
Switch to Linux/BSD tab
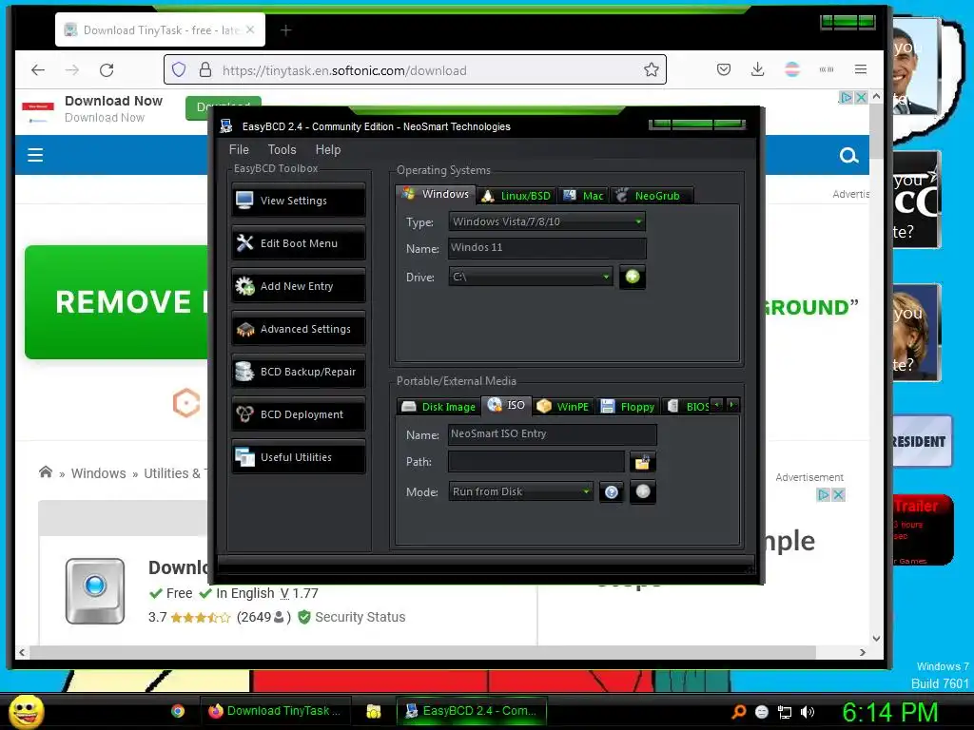coord(516,196)
